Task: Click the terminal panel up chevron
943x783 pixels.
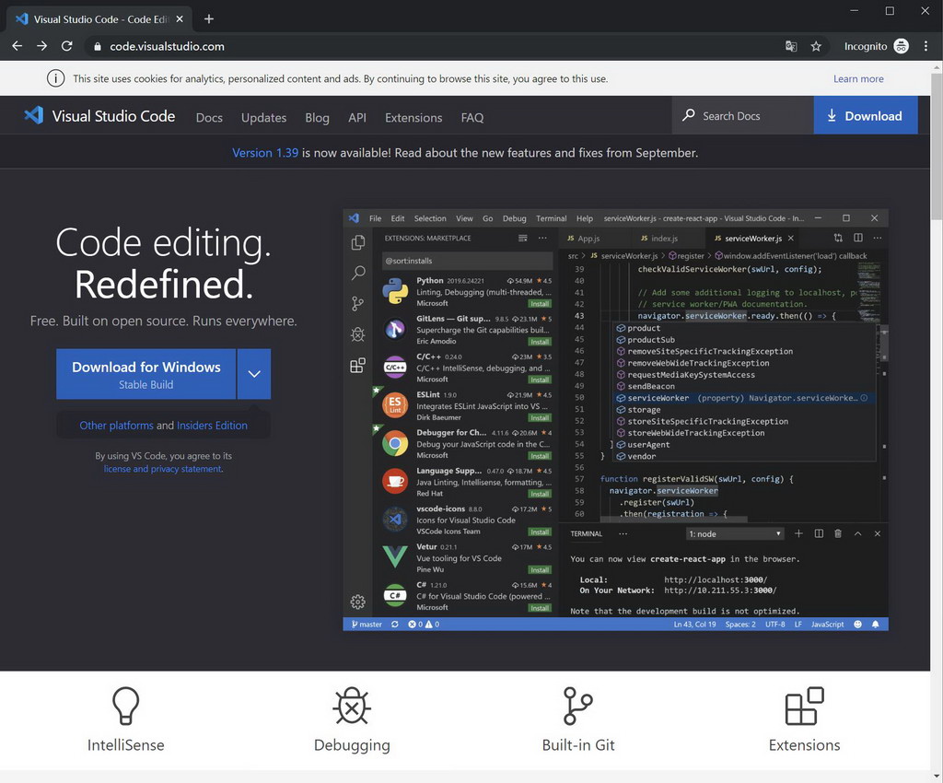Action: tap(857, 533)
